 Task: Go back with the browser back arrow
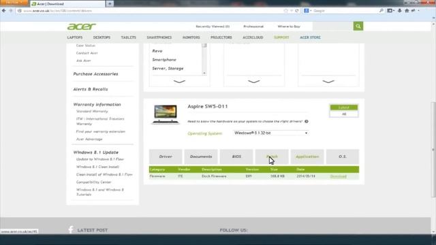point(3,11)
